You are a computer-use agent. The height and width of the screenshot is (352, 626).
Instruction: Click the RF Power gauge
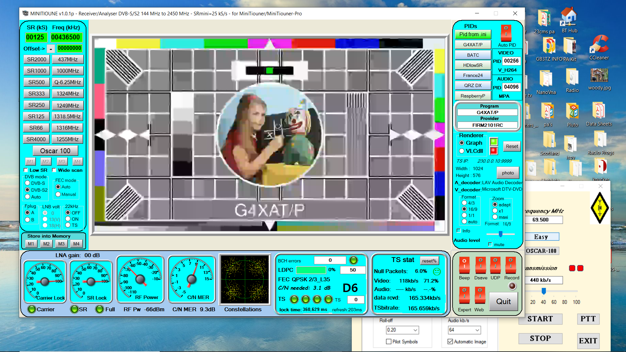[x=140, y=279]
